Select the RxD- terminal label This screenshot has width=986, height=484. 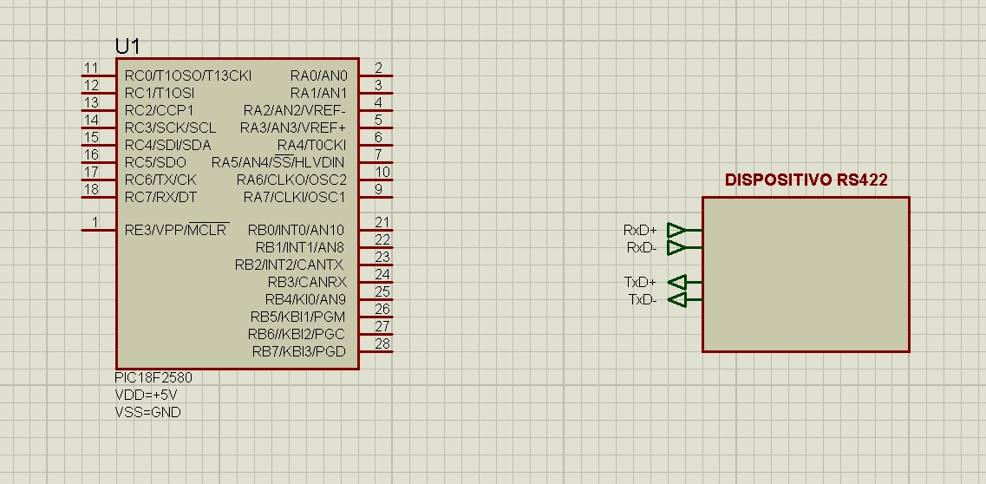pos(642,248)
